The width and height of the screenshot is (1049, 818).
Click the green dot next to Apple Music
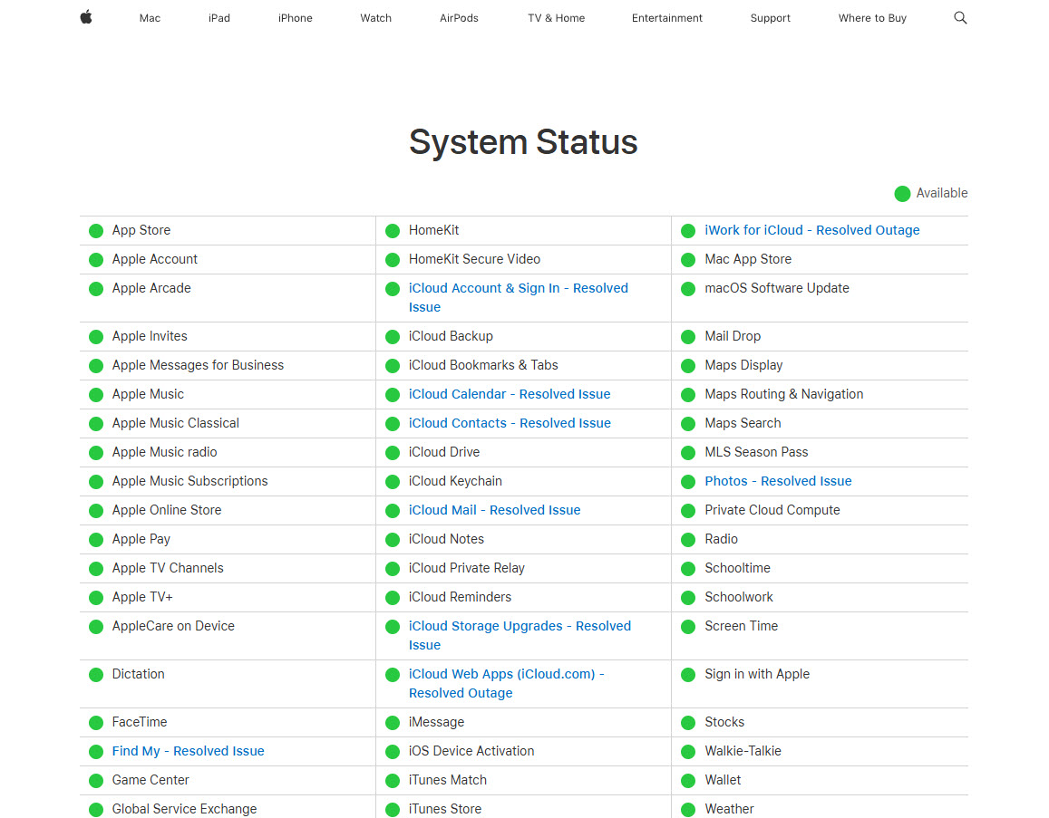[96, 395]
